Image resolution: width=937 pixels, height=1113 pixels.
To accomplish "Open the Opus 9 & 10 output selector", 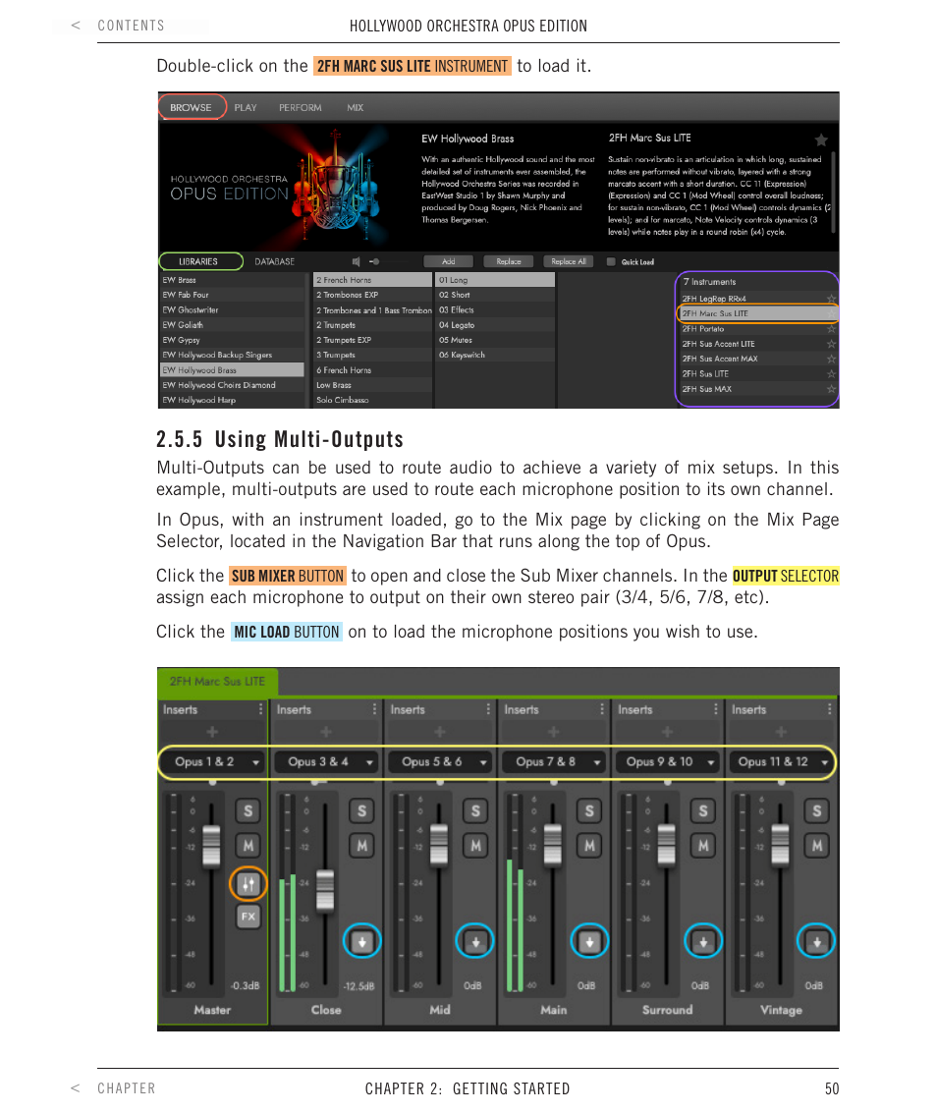I will tap(667, 761).
